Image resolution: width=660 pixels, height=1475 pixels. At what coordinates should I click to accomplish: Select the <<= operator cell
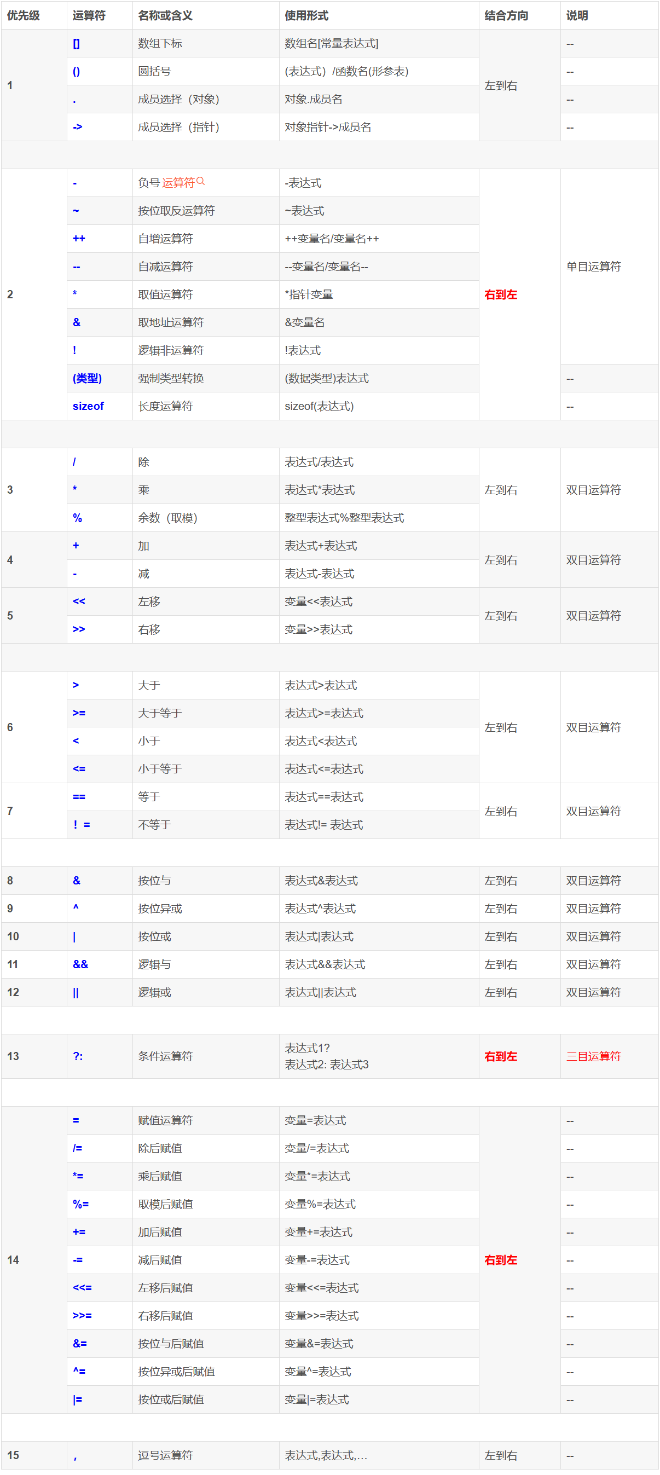(x=100, y=1288)
